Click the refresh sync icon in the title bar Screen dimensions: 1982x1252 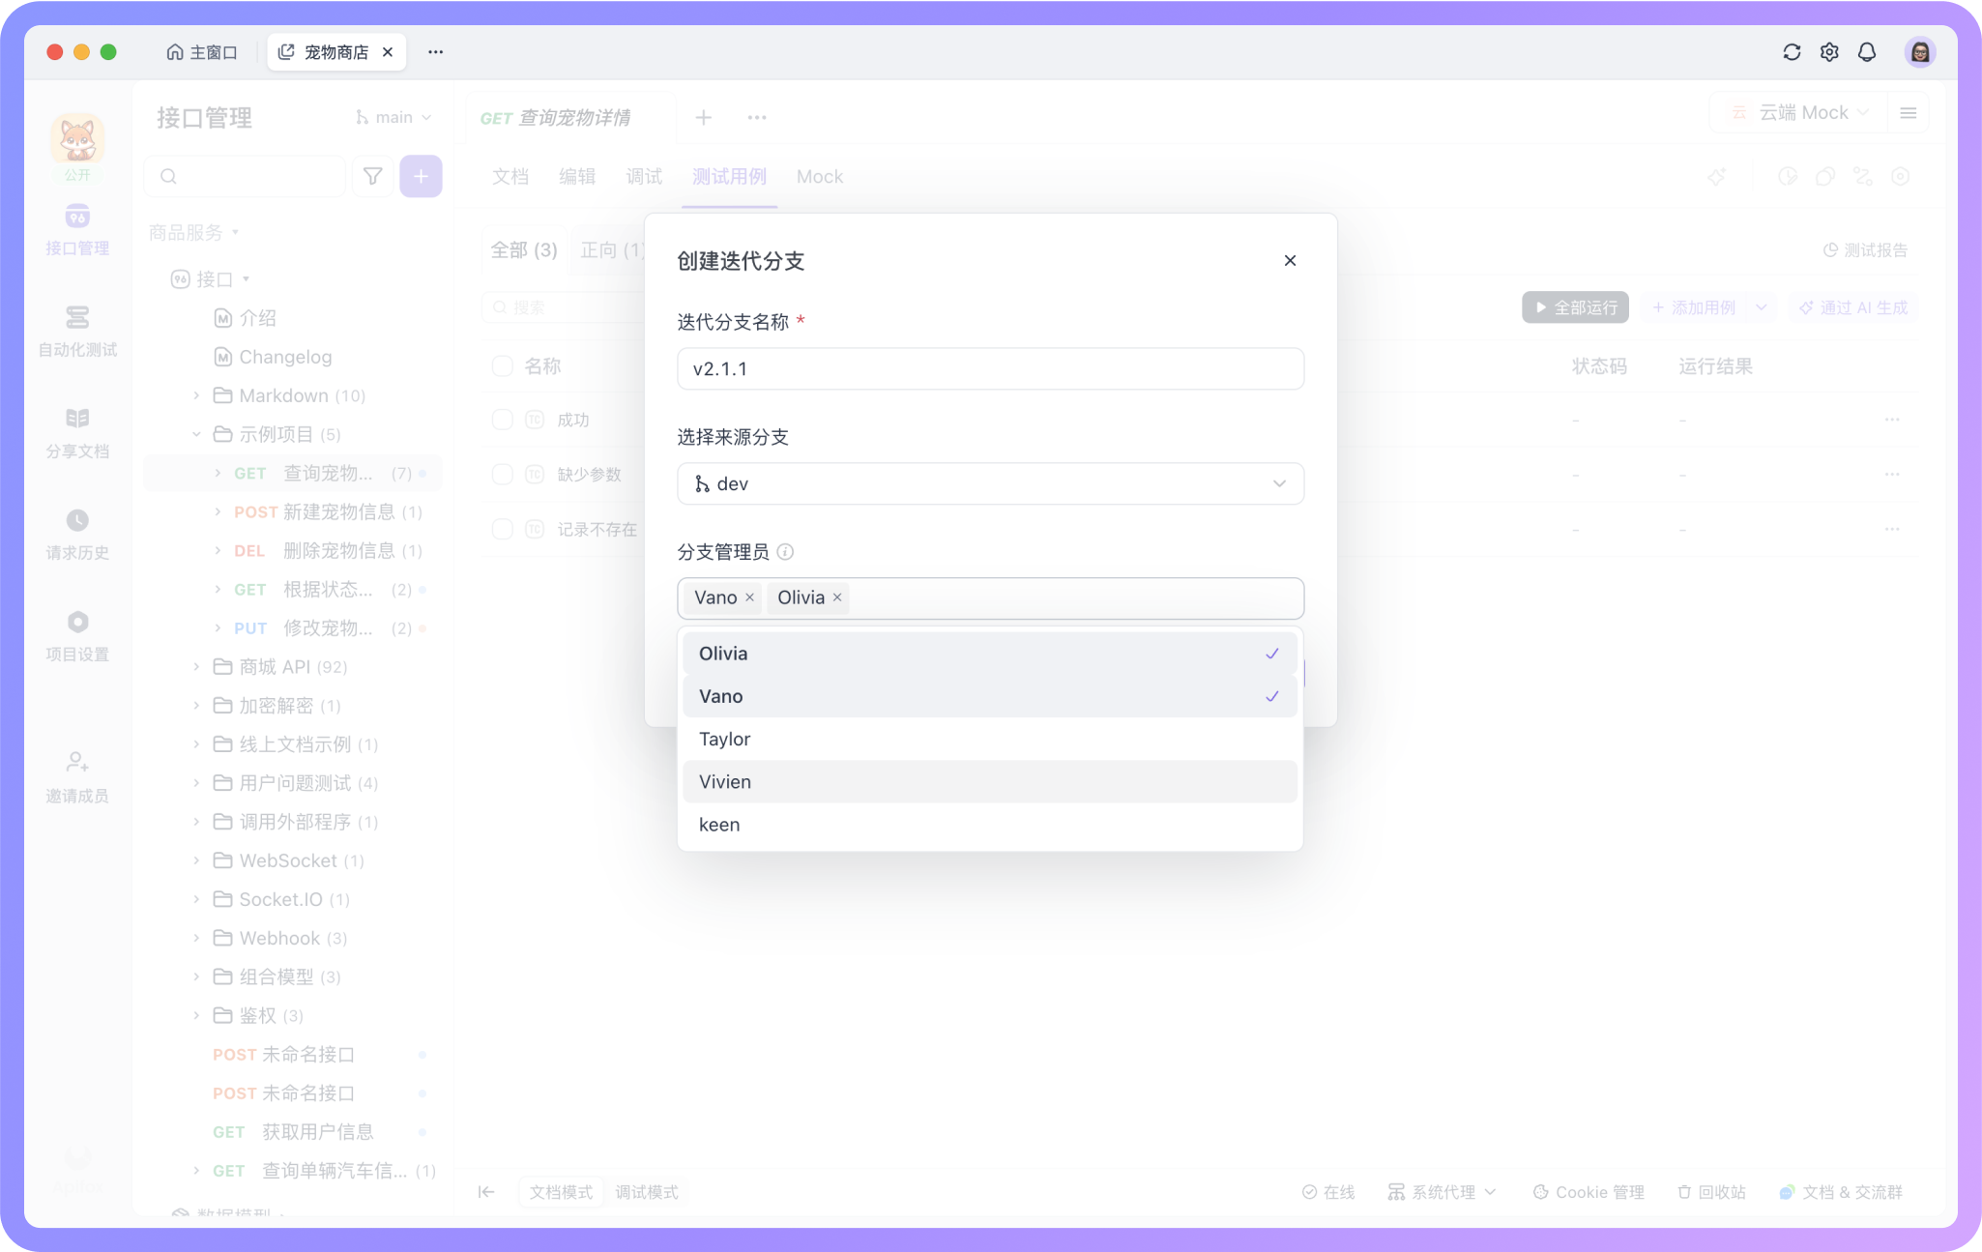click(1792, 52)
